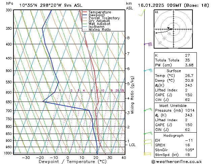Click the 500 hPa pressure label
This screenshot has height=164, width=212.
[9, 71]
